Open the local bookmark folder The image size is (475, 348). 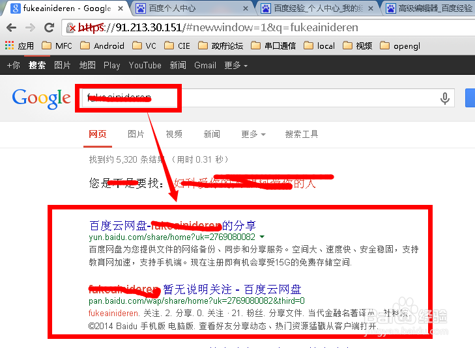click(x=319, y=46)
